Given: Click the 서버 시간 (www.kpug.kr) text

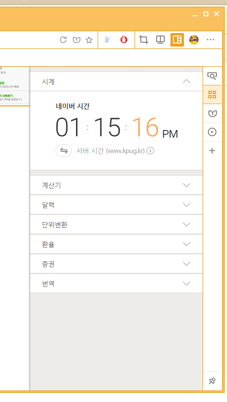Looking at the screenshot, I should [x=110, y=151].
